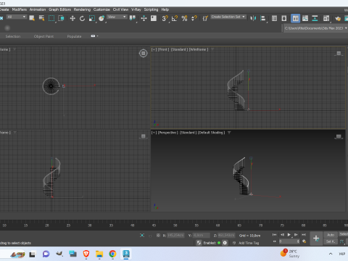The image size is (348, 261).
Task: Click Add Time Tag
Action: [x=249, y=243]
